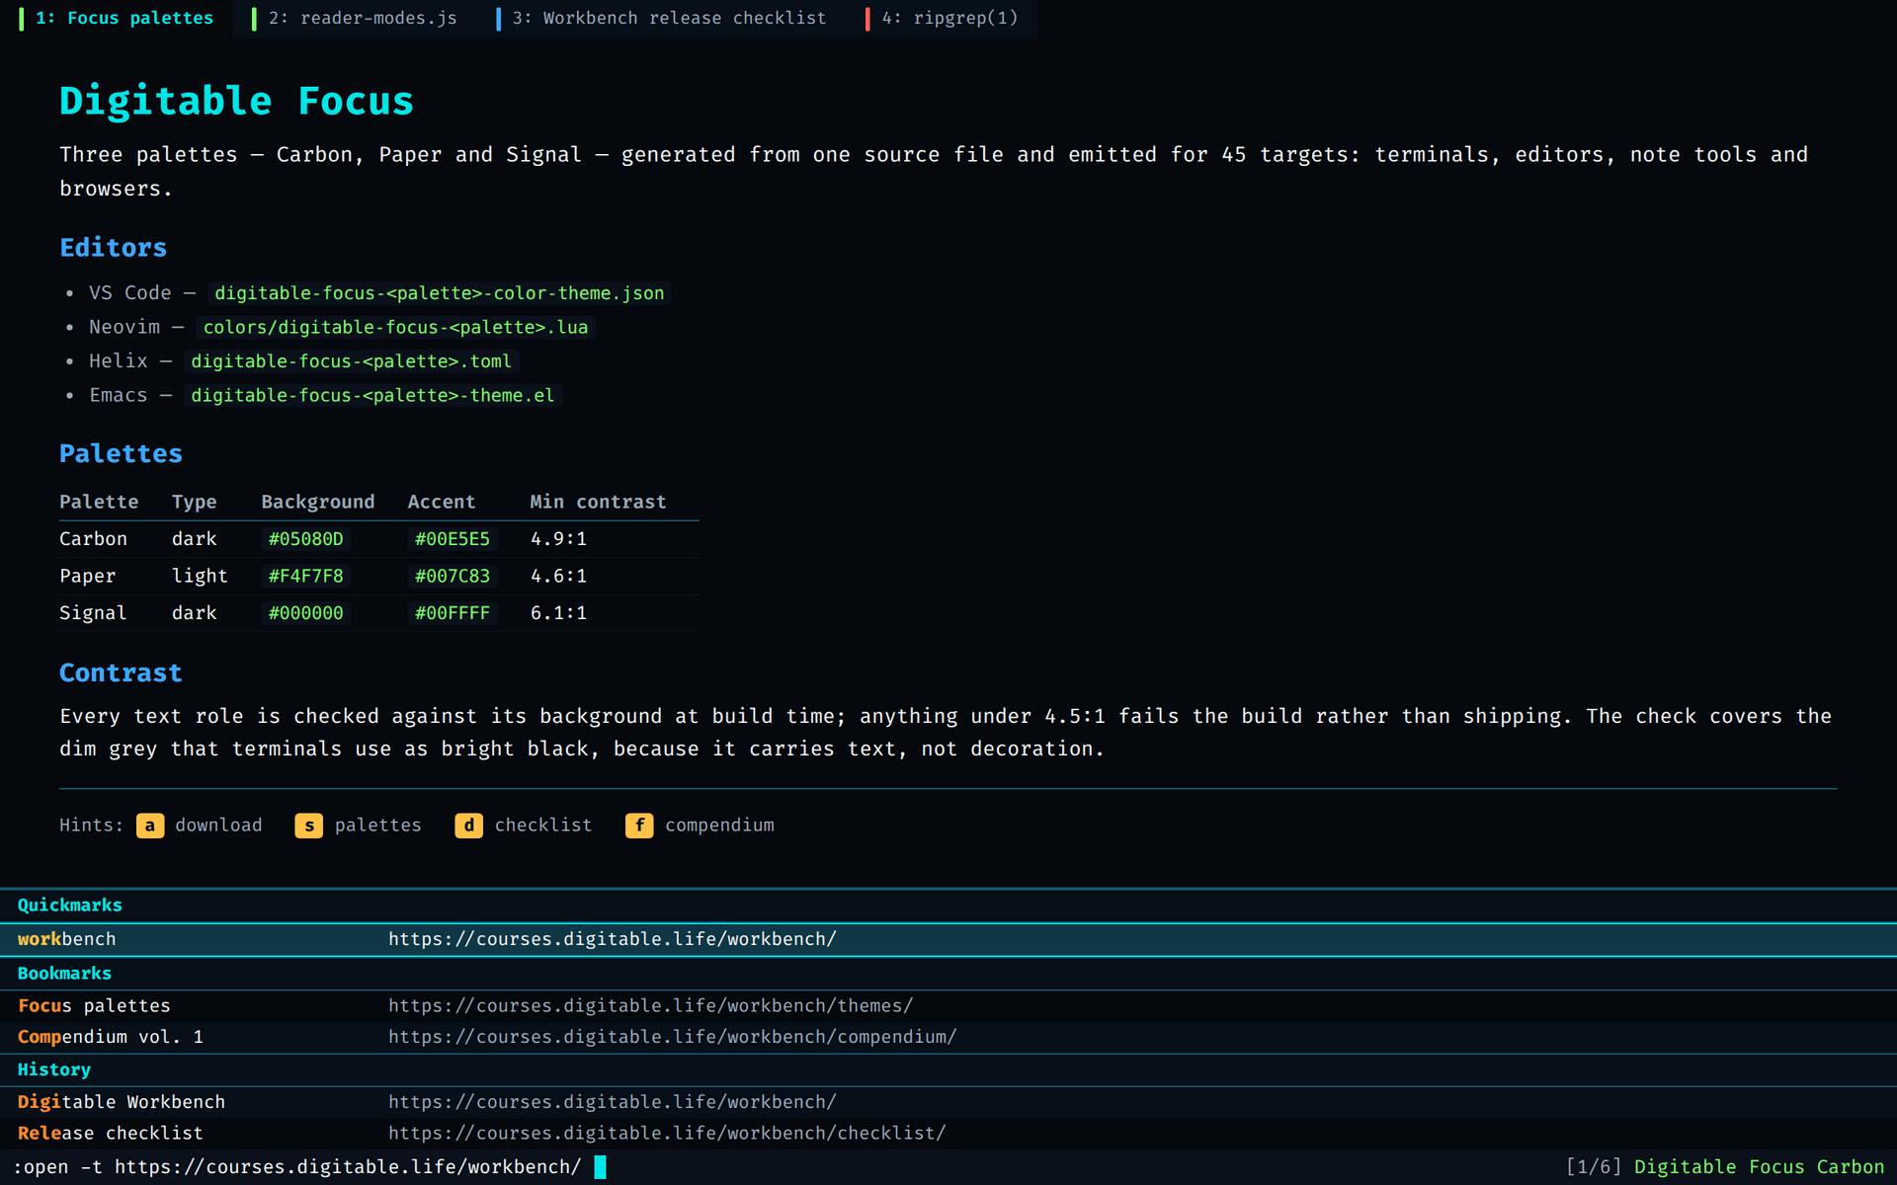The image size is (1897, 1185).
Task: Click the Signal background code #000000
Action: point(306,613)
